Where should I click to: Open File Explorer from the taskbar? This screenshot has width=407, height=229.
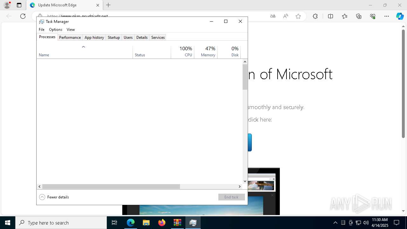pos(146,223)
